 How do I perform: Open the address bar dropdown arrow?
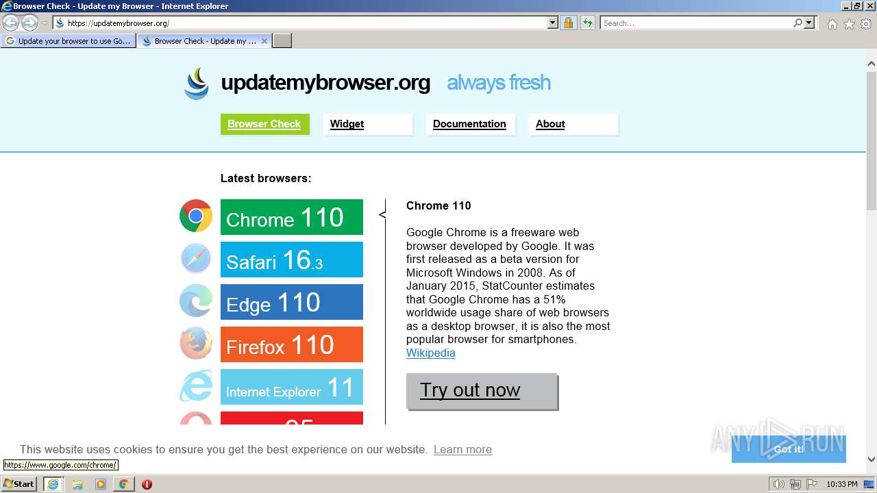[553, 23]
